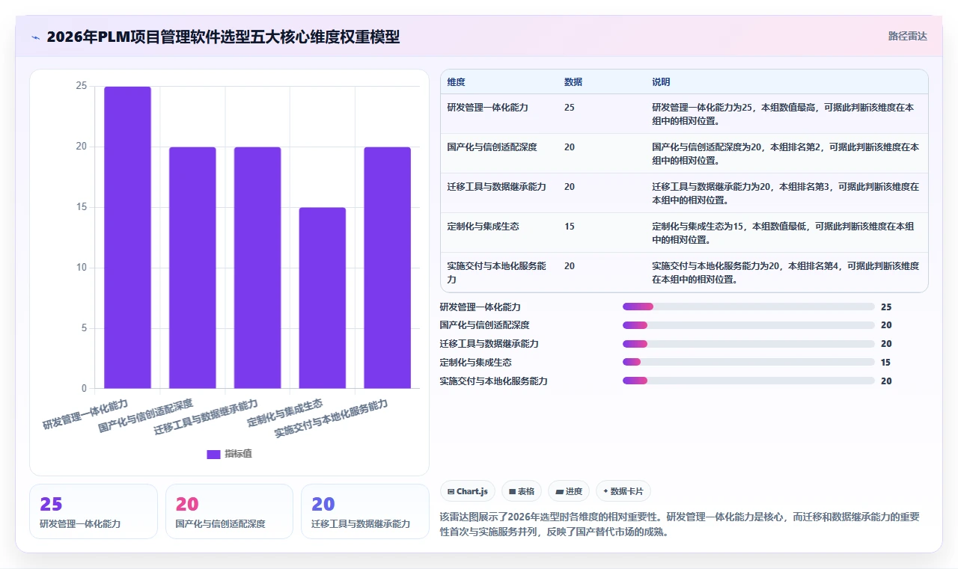Click the bar for 实施交付与本地化服务能力
Screen dimensions: 958x569
388,268
